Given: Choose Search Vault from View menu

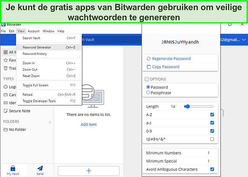Looking at the screenshot, I should point(49,38).
